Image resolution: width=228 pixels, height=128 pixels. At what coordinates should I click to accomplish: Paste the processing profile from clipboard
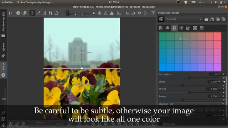tap(223, 19)
